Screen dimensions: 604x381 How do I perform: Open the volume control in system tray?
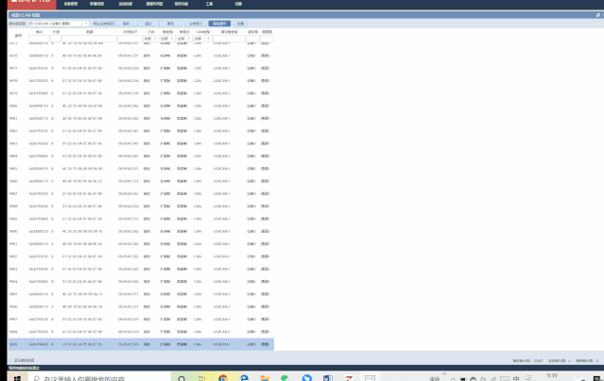483,379
